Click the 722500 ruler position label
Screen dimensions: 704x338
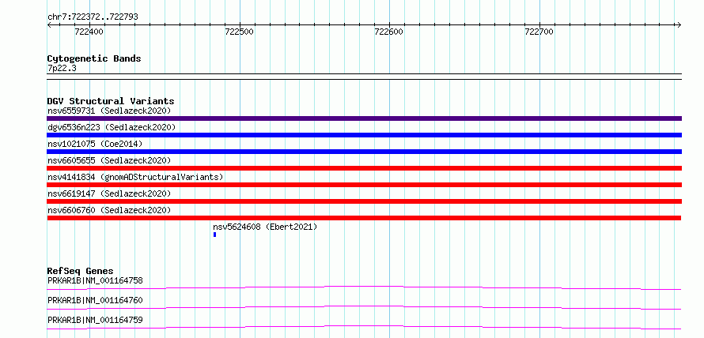click(x=240, y=32)
